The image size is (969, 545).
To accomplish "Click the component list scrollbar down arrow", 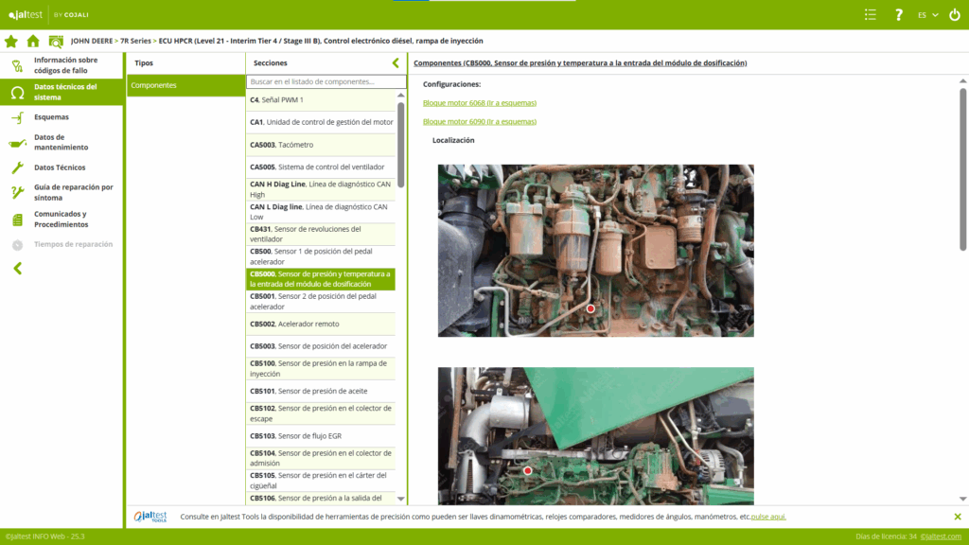I will coord(400,499).
